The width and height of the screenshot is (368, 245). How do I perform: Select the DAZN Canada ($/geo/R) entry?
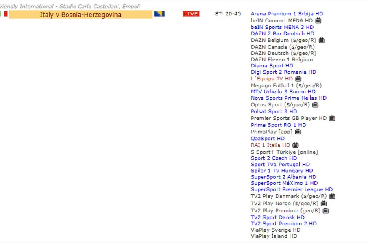coord(283,47)
